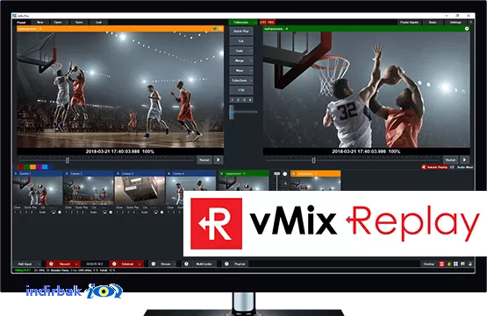The height and width of the screenshot is (316, 487).
Task: Open the Fullscreen dropdown arrow
Action: 255,22
